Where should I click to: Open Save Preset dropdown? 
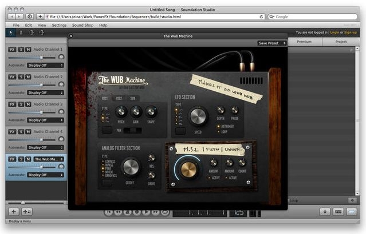[x=272, y=43]
